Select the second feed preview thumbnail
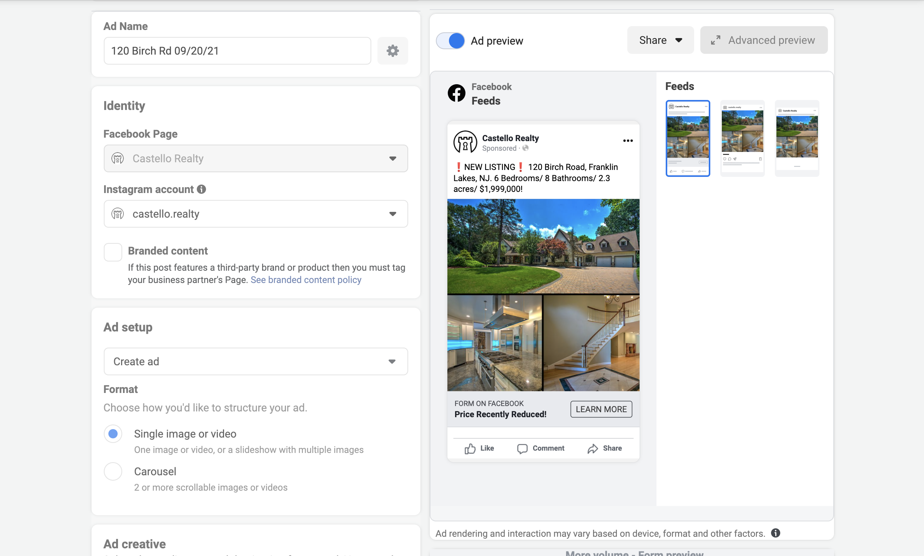Screen dimensions: 924x556 pyautogui.click(x=742, y=138)
